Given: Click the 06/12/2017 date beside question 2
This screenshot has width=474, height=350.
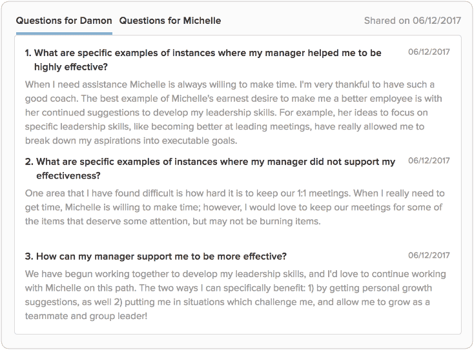Looking at the screenshot, I should (429, 160).
